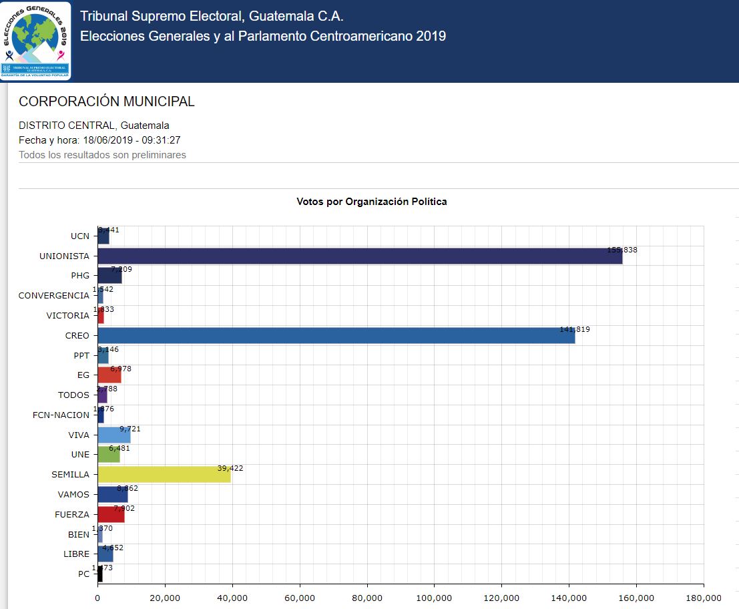The width and height of the screenshot is (739, 609).
Task: Click the purple TODOS bar
Action: point(103,395)
